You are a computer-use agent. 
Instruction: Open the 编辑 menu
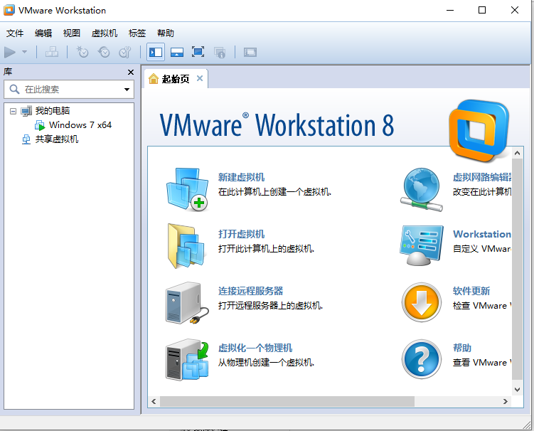pyautogui.click(x=43, y=33)
